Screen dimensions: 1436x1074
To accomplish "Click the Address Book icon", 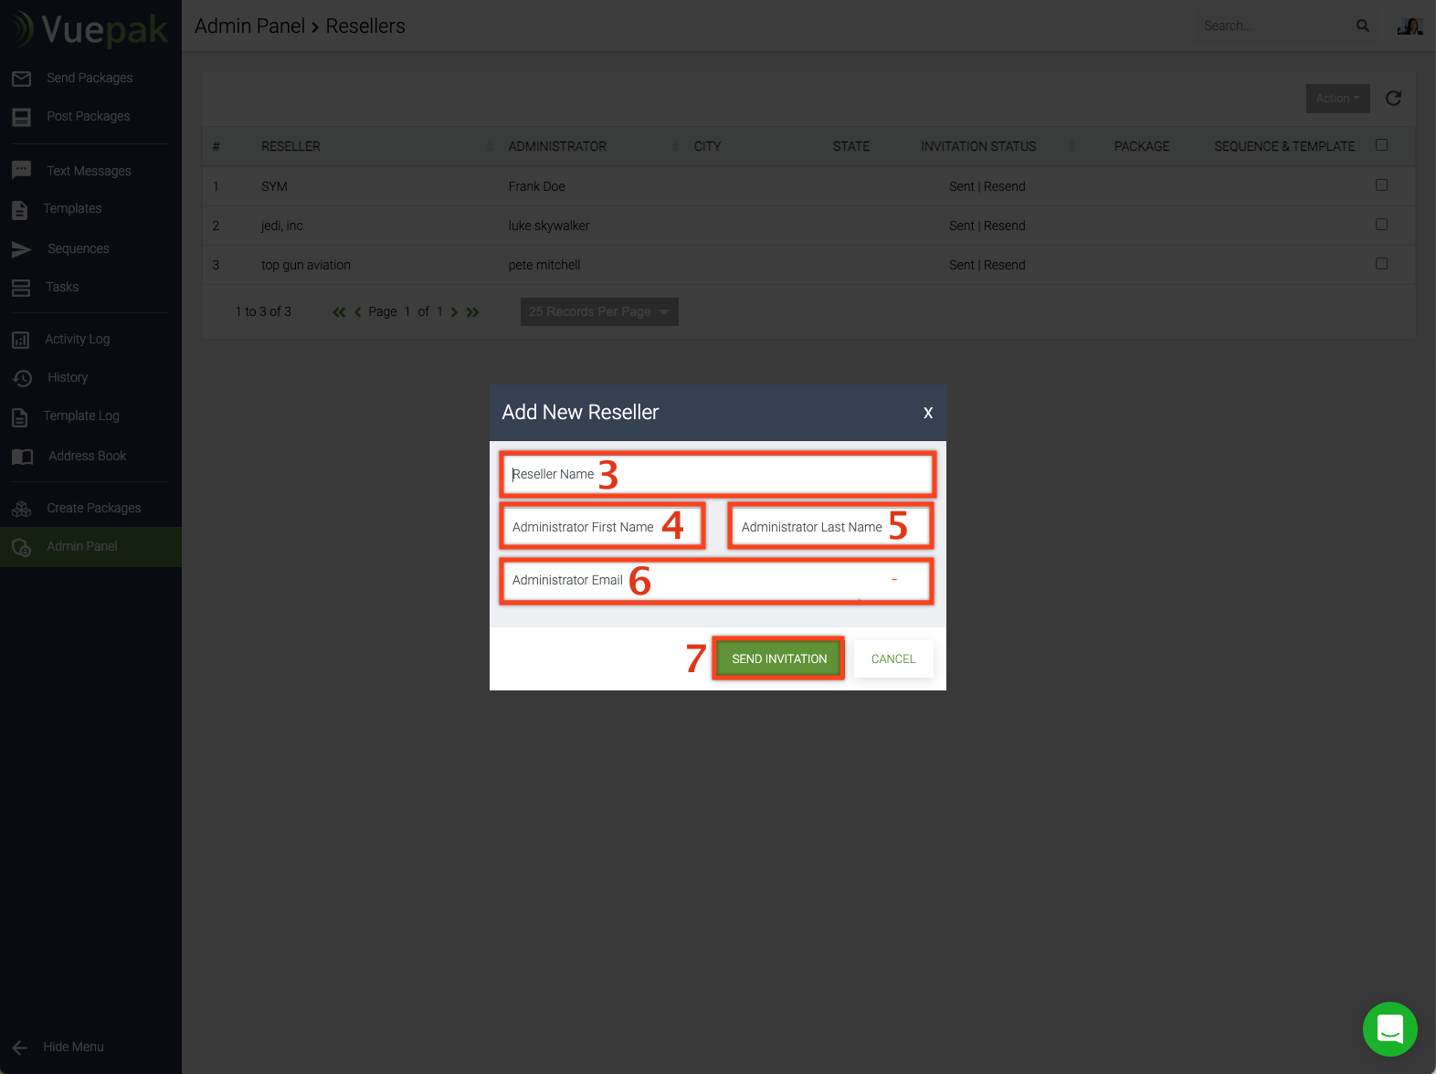I will tap(23, 457).
